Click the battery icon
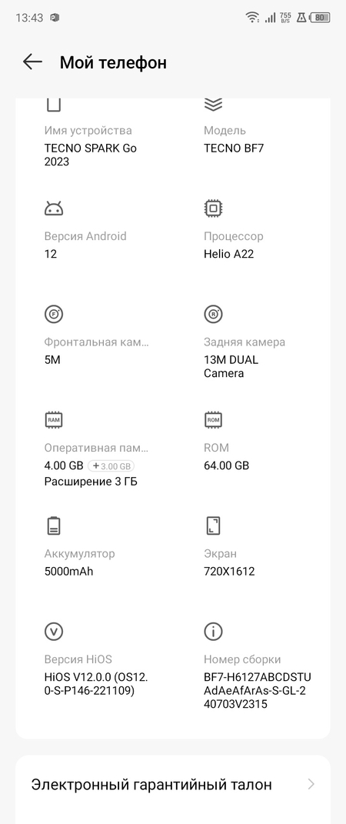 tap(54, 525)
